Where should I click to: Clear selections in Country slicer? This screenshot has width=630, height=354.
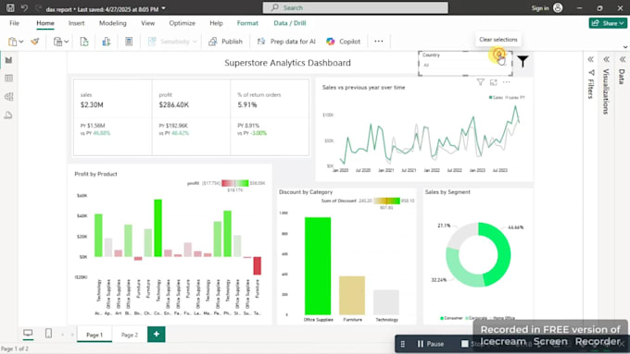click(x=498, y=55)
